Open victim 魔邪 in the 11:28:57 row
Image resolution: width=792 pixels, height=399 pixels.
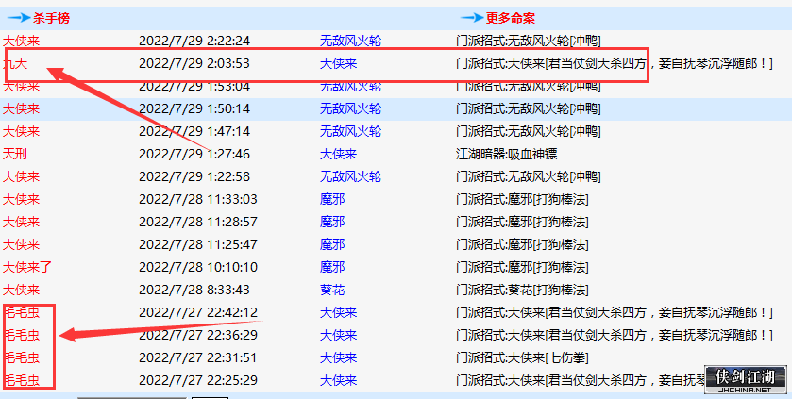[332, 222]
